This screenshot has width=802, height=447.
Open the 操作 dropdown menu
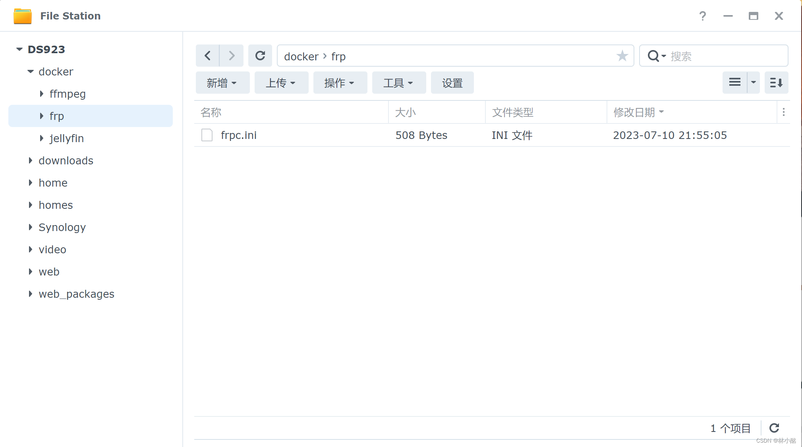[339, 83]
